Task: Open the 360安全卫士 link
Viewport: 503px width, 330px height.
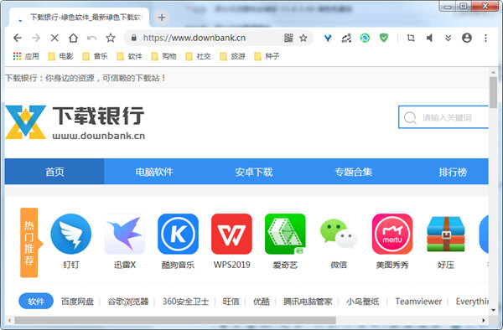Action: (185, 302)
